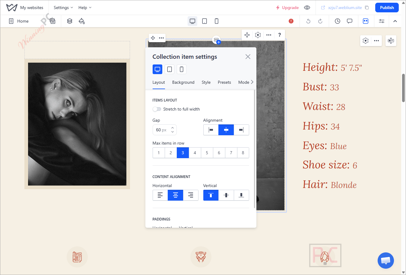Click the Weblium crown logo
Image resolution: width=406 pixels, height=275 pixels.
pos(12,8)
